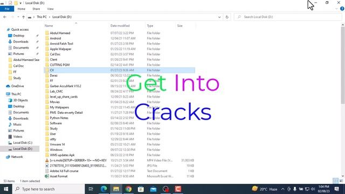Click the Back navigation arrow

point(5,17)
